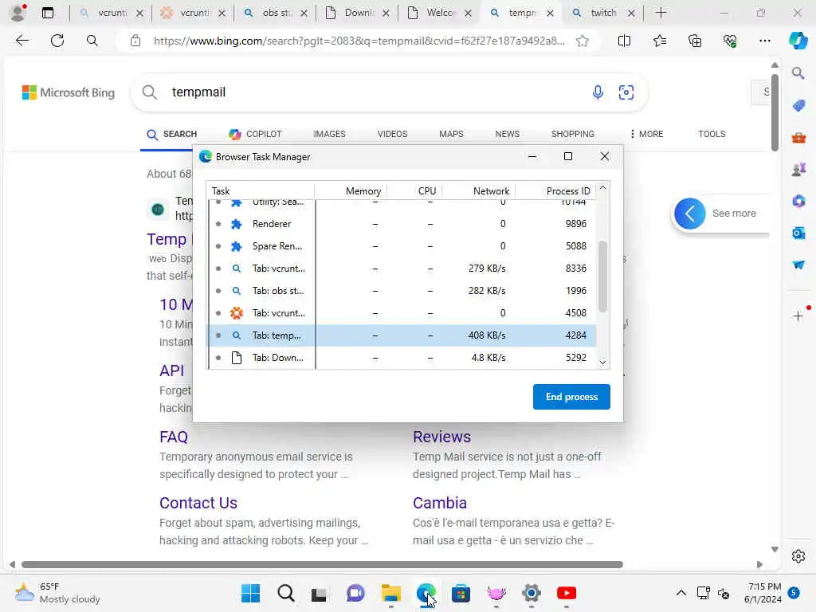Image resolution: width=816 pixels, height=612 pixels.
Task: Open Split screen icon in toolbar
Action: pyautogui.click(x=624, y=41)
